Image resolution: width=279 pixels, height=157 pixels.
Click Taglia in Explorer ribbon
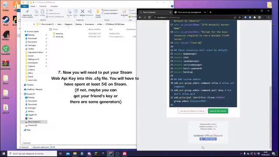pos(50,10)
